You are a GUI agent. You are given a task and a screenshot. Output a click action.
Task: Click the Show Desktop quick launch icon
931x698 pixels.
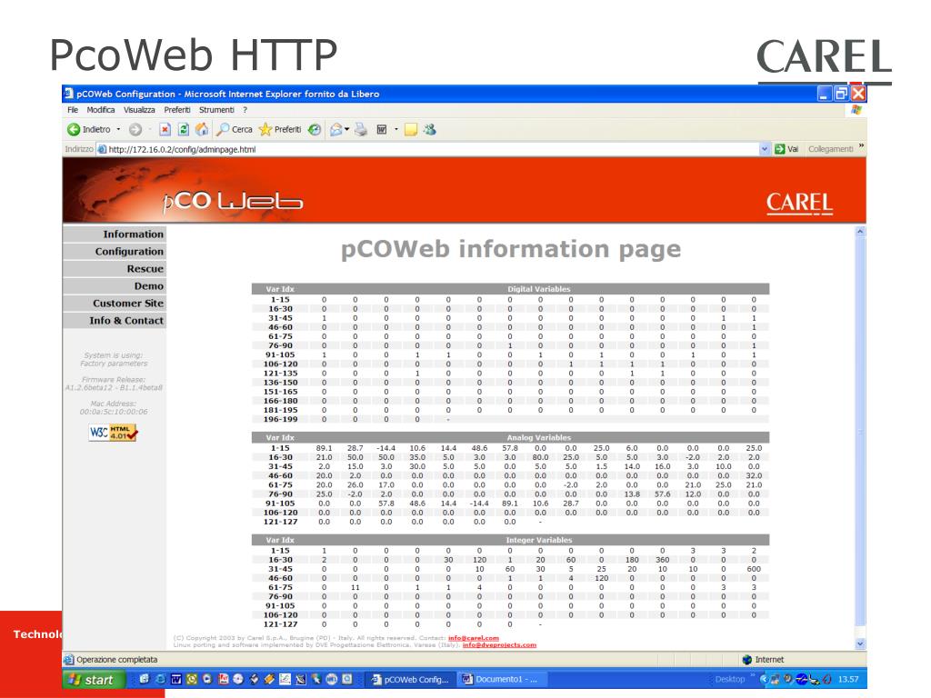(x=145, y=679)
